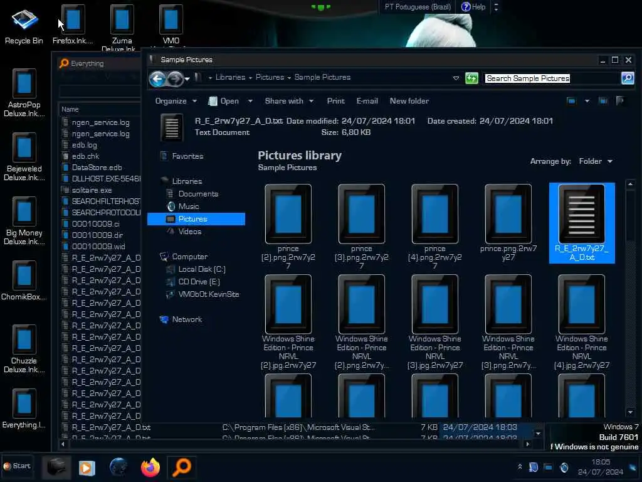Refresh the Sample Pictures folder view
The image size is (642, 482).
tap(471, 78)
